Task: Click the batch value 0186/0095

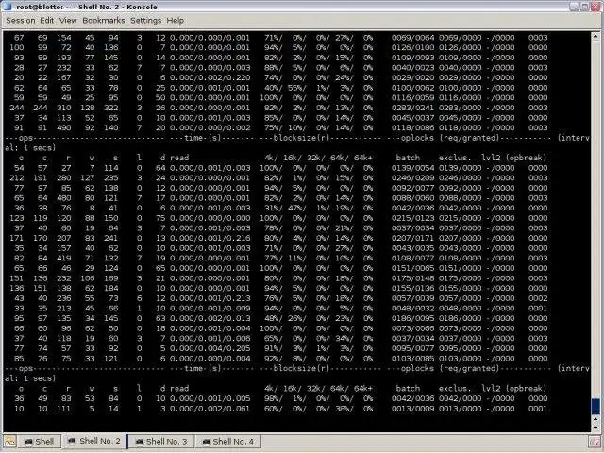Action: click(412, 318)
